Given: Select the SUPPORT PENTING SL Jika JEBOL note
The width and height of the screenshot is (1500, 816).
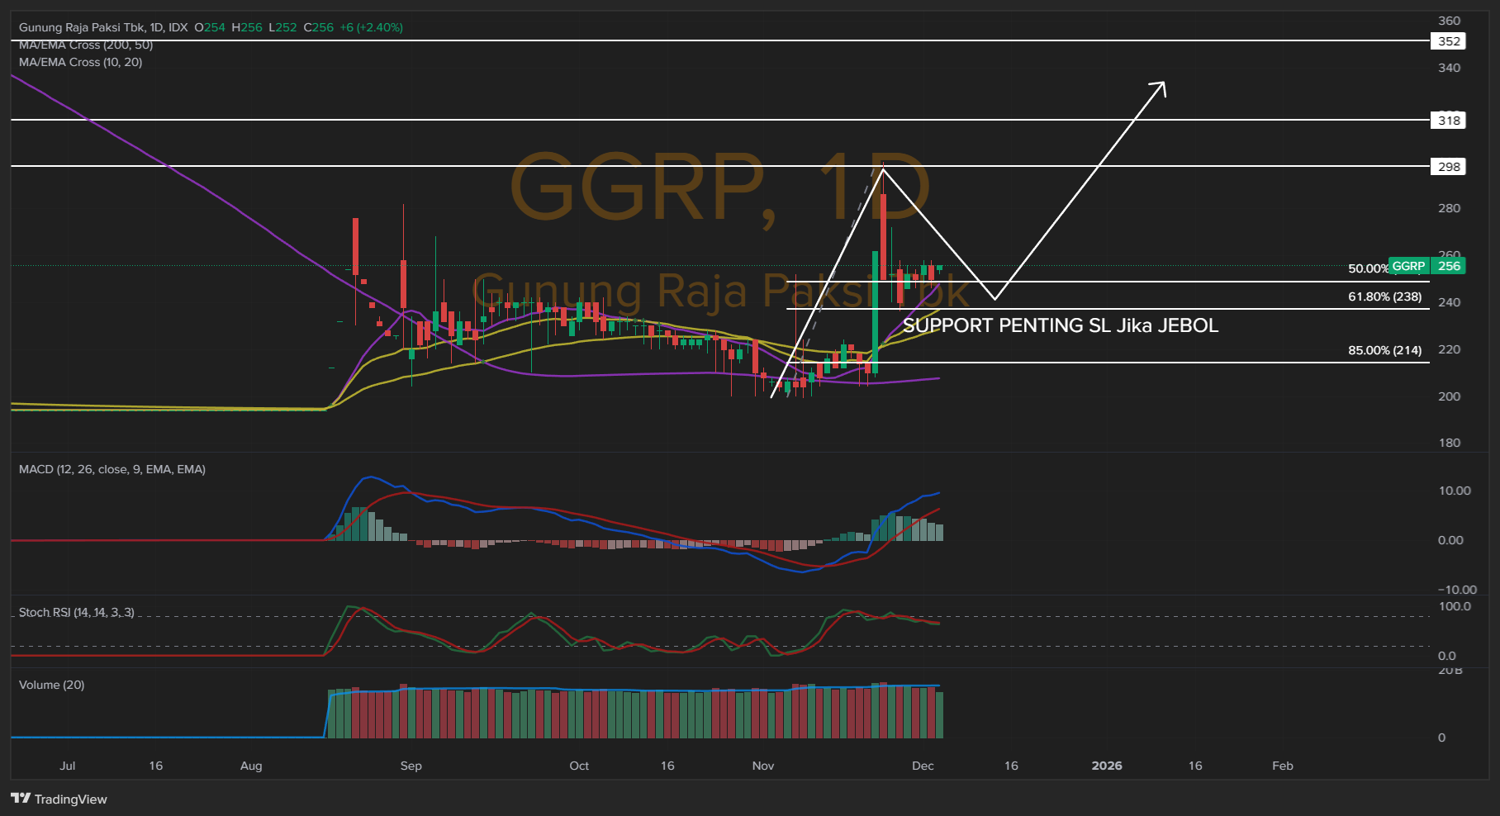Looking at the screenshot, I should click(1061, 325).
